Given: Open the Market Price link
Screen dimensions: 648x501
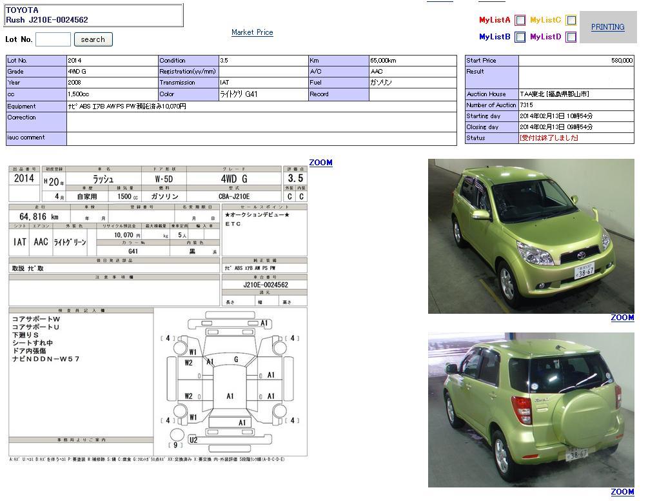Looking at the screenshot, I should coord(252,32).
